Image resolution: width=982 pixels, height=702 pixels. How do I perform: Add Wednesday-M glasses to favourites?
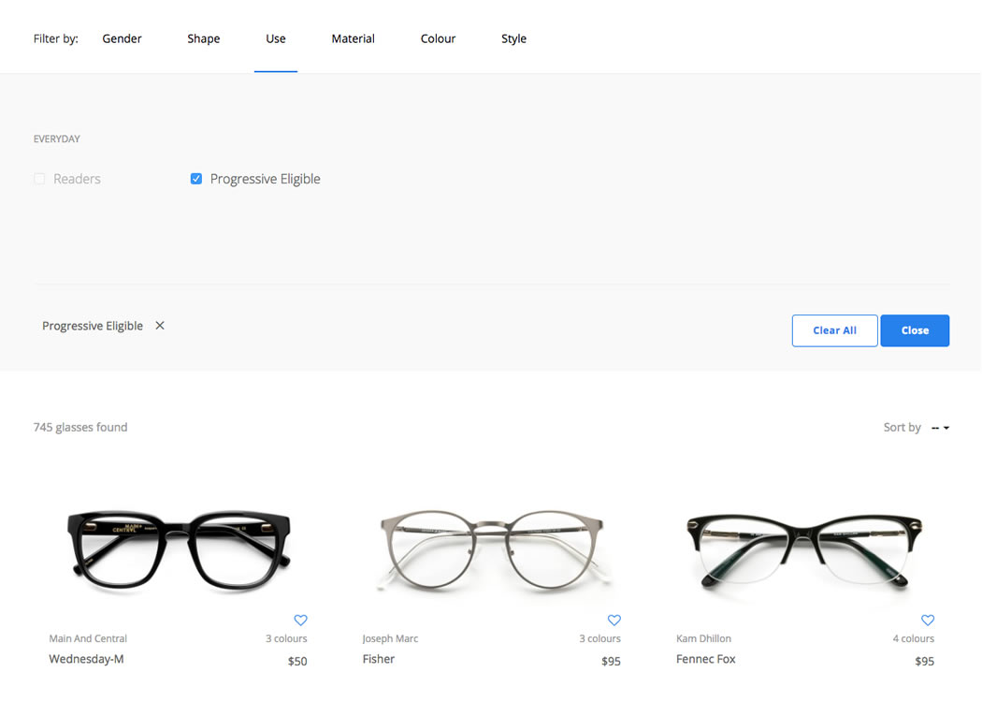[300, 620]
